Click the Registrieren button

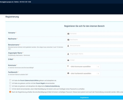(x=81, y=97)
